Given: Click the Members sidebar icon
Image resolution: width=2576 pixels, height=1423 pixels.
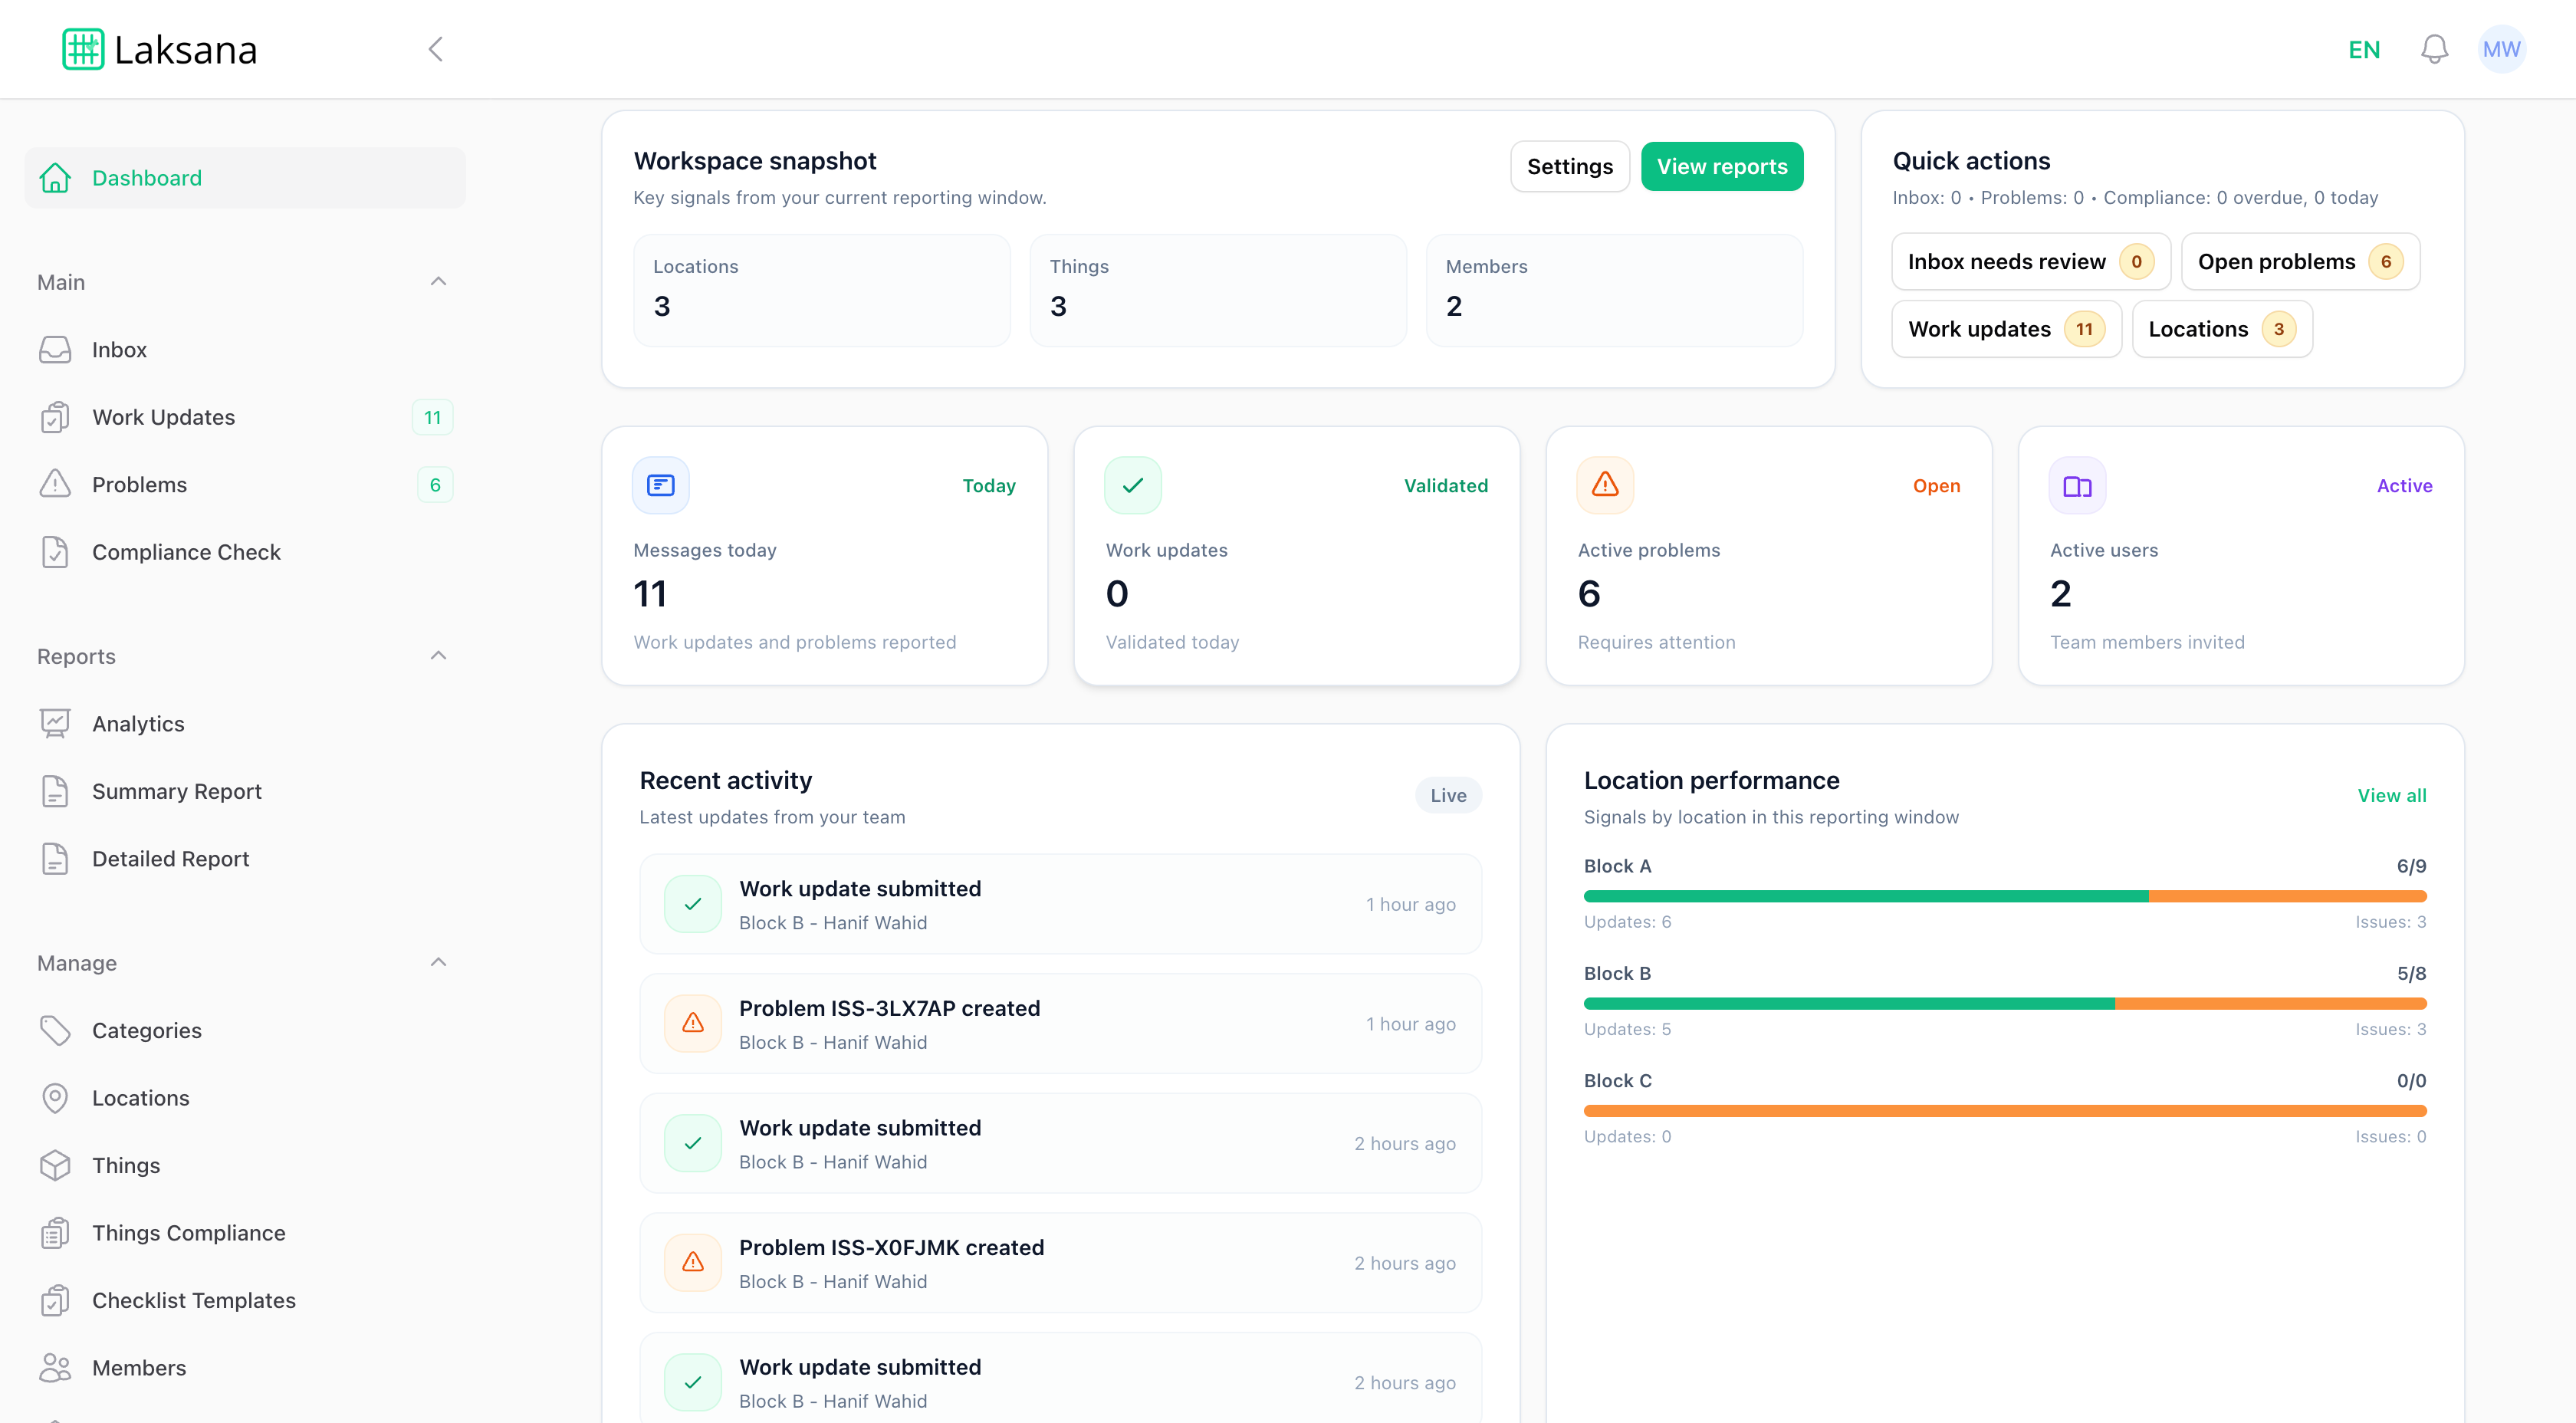Looking at the screenshot, I should click(55, 1367).
